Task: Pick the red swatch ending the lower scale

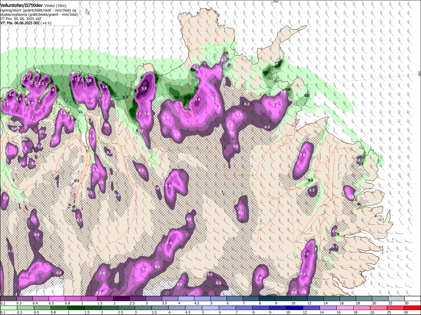Action: (412, 308)
